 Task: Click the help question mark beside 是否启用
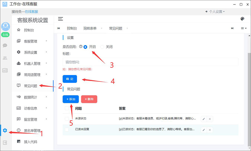[x=81, y=47]
